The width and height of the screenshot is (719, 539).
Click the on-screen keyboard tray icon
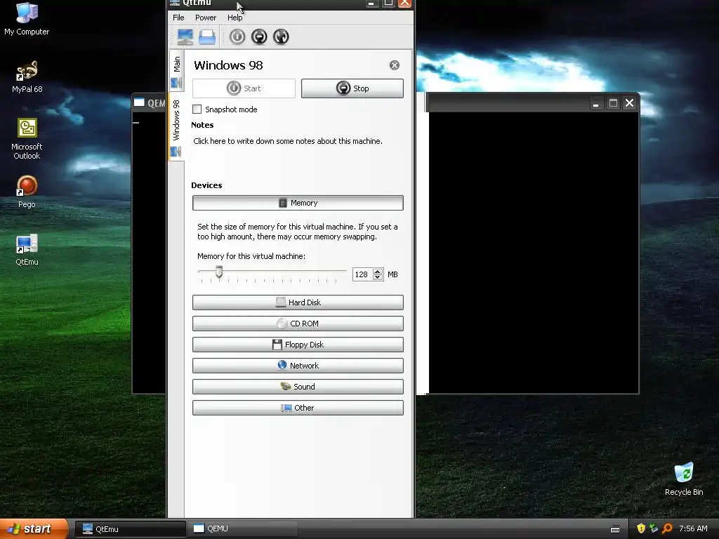(615, 529)
